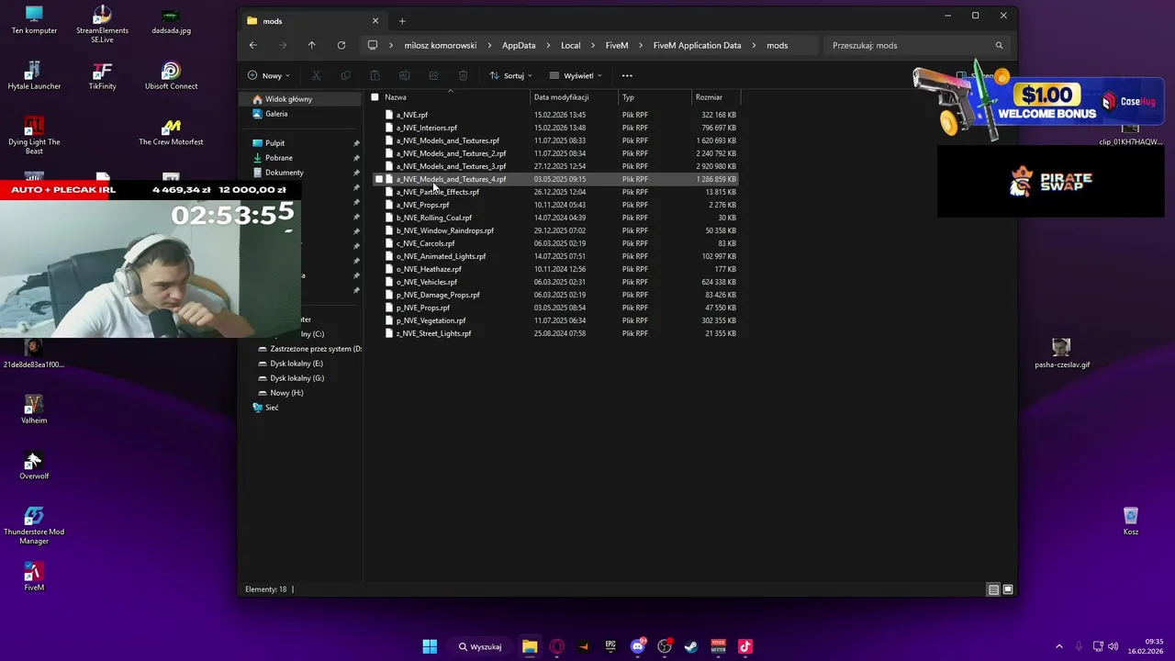Open Ubisoft Connect desktop icon
Screen dimensions: 1175x661
click(x=171, y=75)
